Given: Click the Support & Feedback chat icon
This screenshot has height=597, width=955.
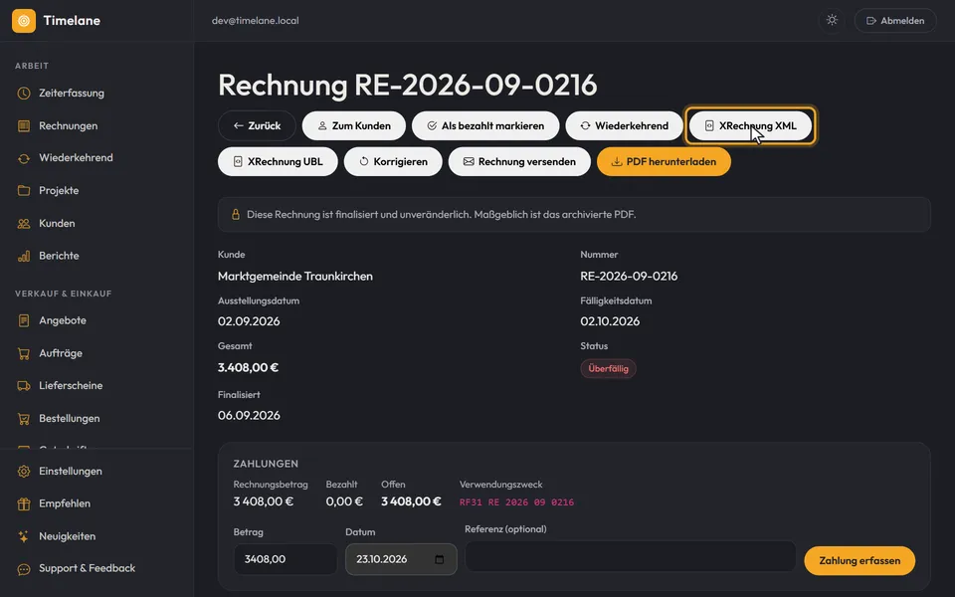Looking at the screenshot, I should tap(24, 569).
